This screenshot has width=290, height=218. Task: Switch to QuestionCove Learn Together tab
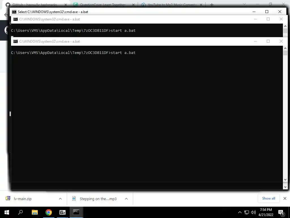coord(103,5)
